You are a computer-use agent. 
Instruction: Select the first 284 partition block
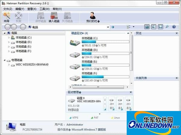(x=112, y=104)
